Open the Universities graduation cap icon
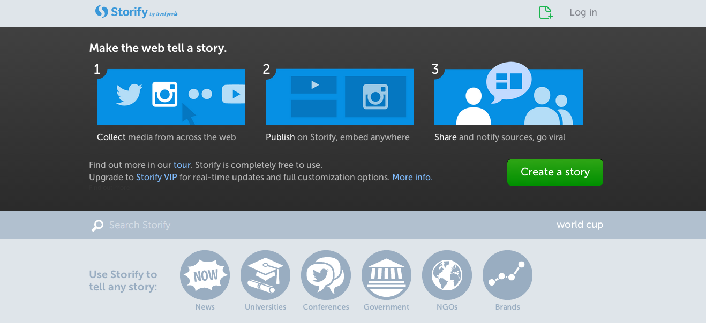 tap(265, 275)
